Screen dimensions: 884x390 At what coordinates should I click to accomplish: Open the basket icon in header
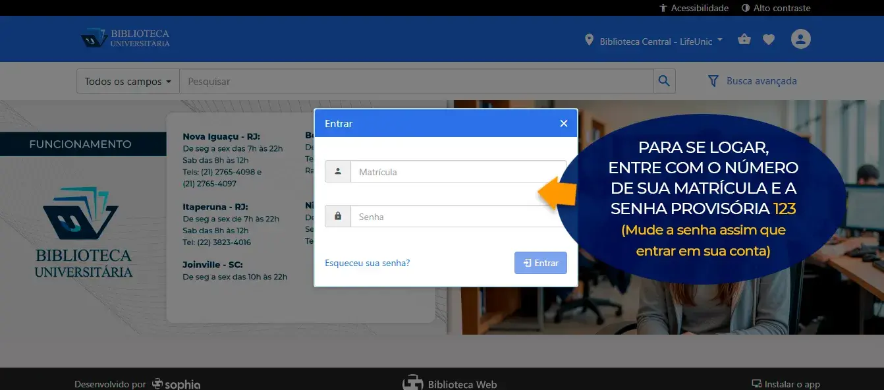[744, 39]
